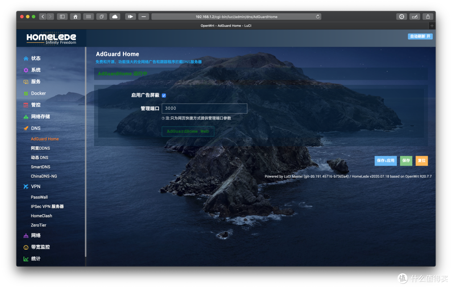Click the Share icon in toolbar
Screen dimensions: 452x288
(x=428, y=17)
